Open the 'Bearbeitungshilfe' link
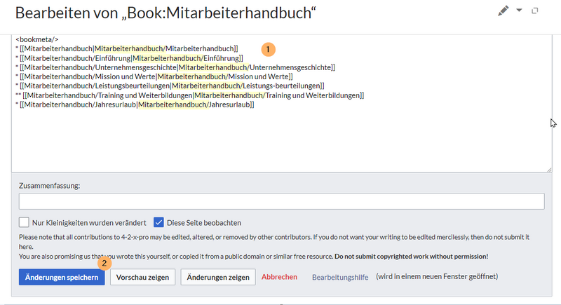The height and width of the screenshot is (305, 561). (x=340, y=277)
